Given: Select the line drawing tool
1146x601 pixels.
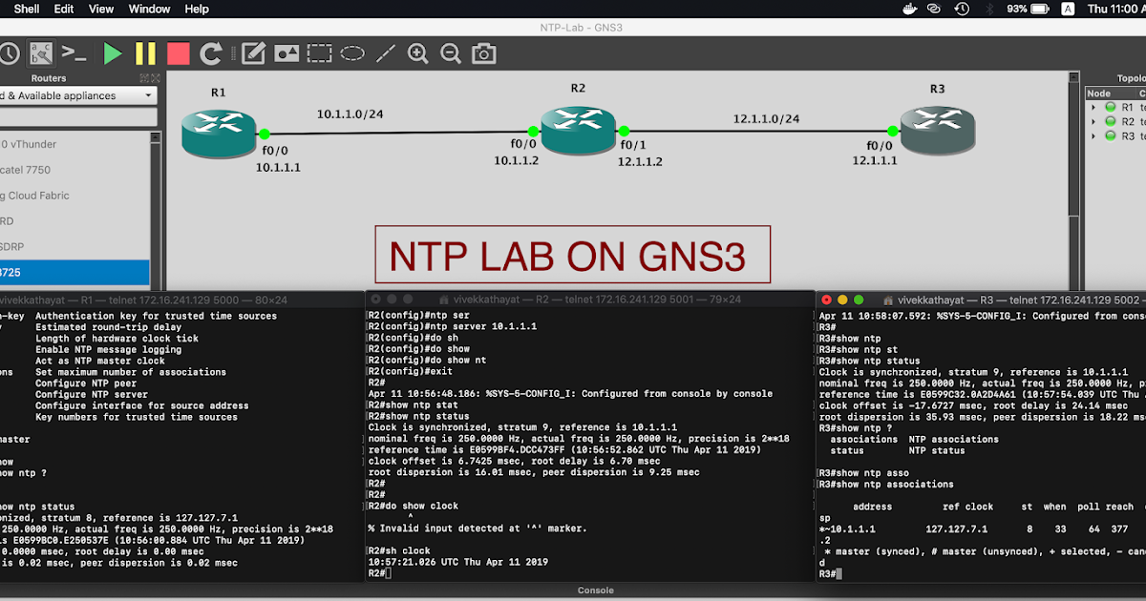Looking at the screenshot, I should pyautogui.click(x=386, y=53).
